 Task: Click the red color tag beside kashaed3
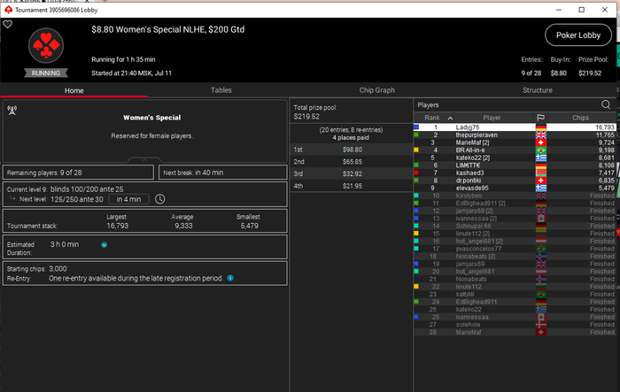pos(416,173)
